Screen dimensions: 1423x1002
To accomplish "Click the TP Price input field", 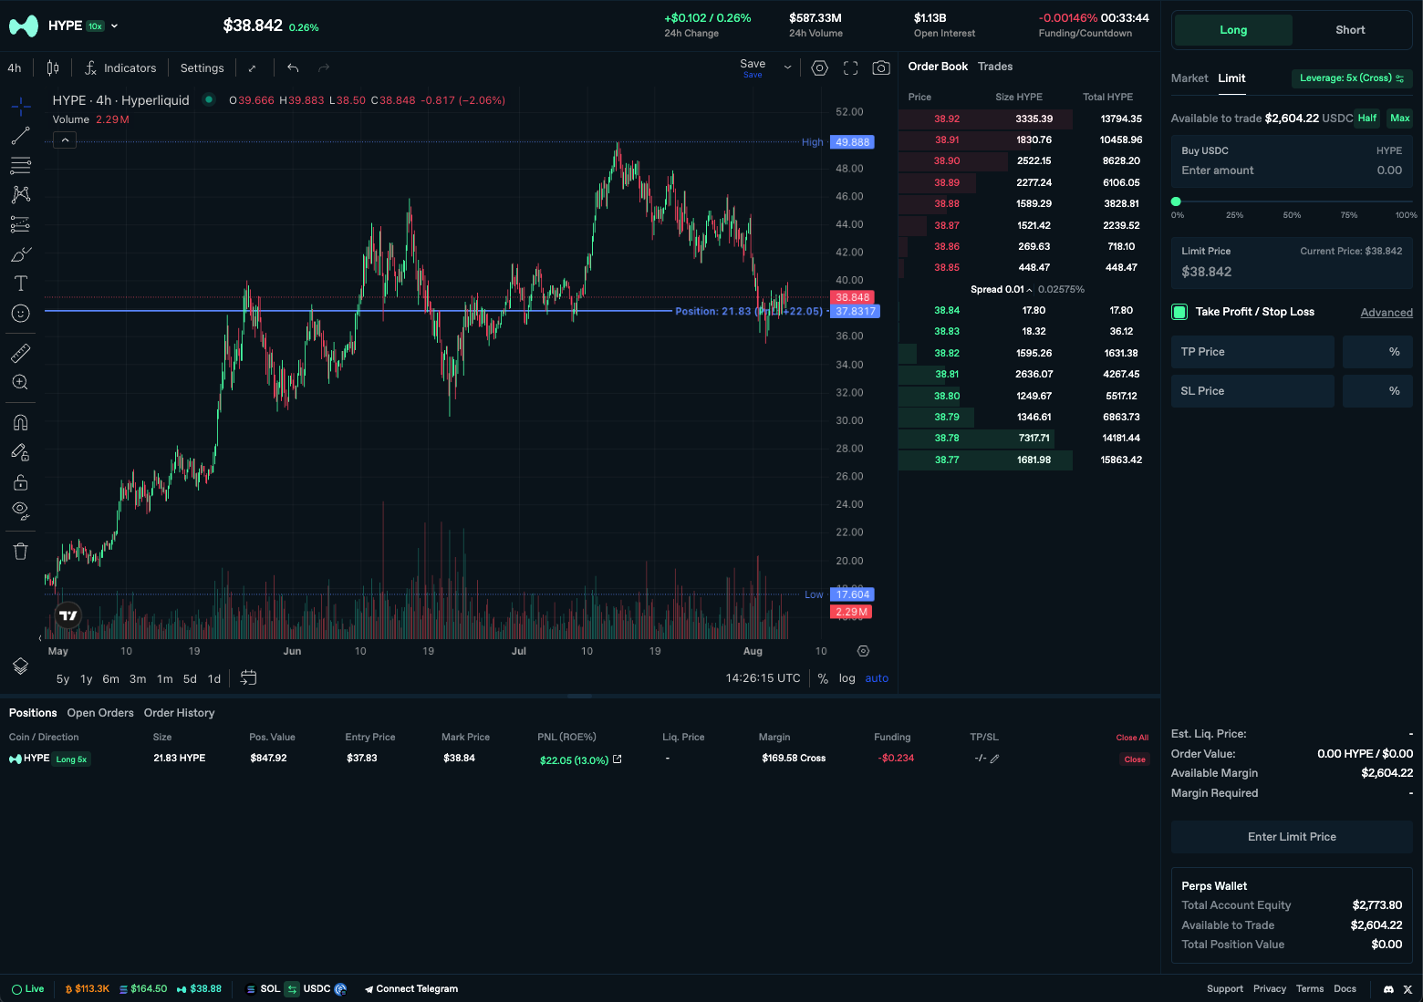I will pyautogui.click(x=1252, y=352).
